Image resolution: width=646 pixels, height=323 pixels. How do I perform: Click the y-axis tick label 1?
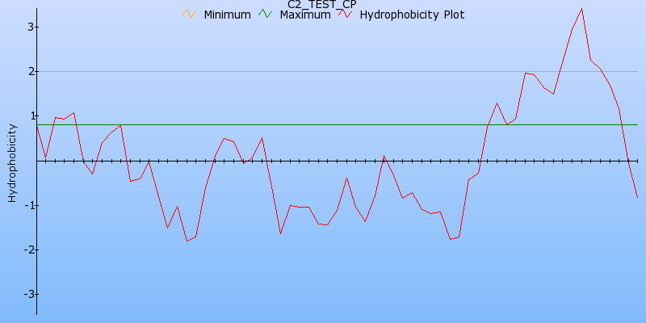pos(28,116)
